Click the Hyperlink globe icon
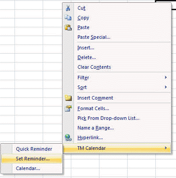This screenshot has width=176, height=178. click(x=68, y=137)
